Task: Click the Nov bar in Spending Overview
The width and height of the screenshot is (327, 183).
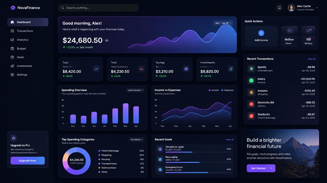Action: [x=73, y=119]
